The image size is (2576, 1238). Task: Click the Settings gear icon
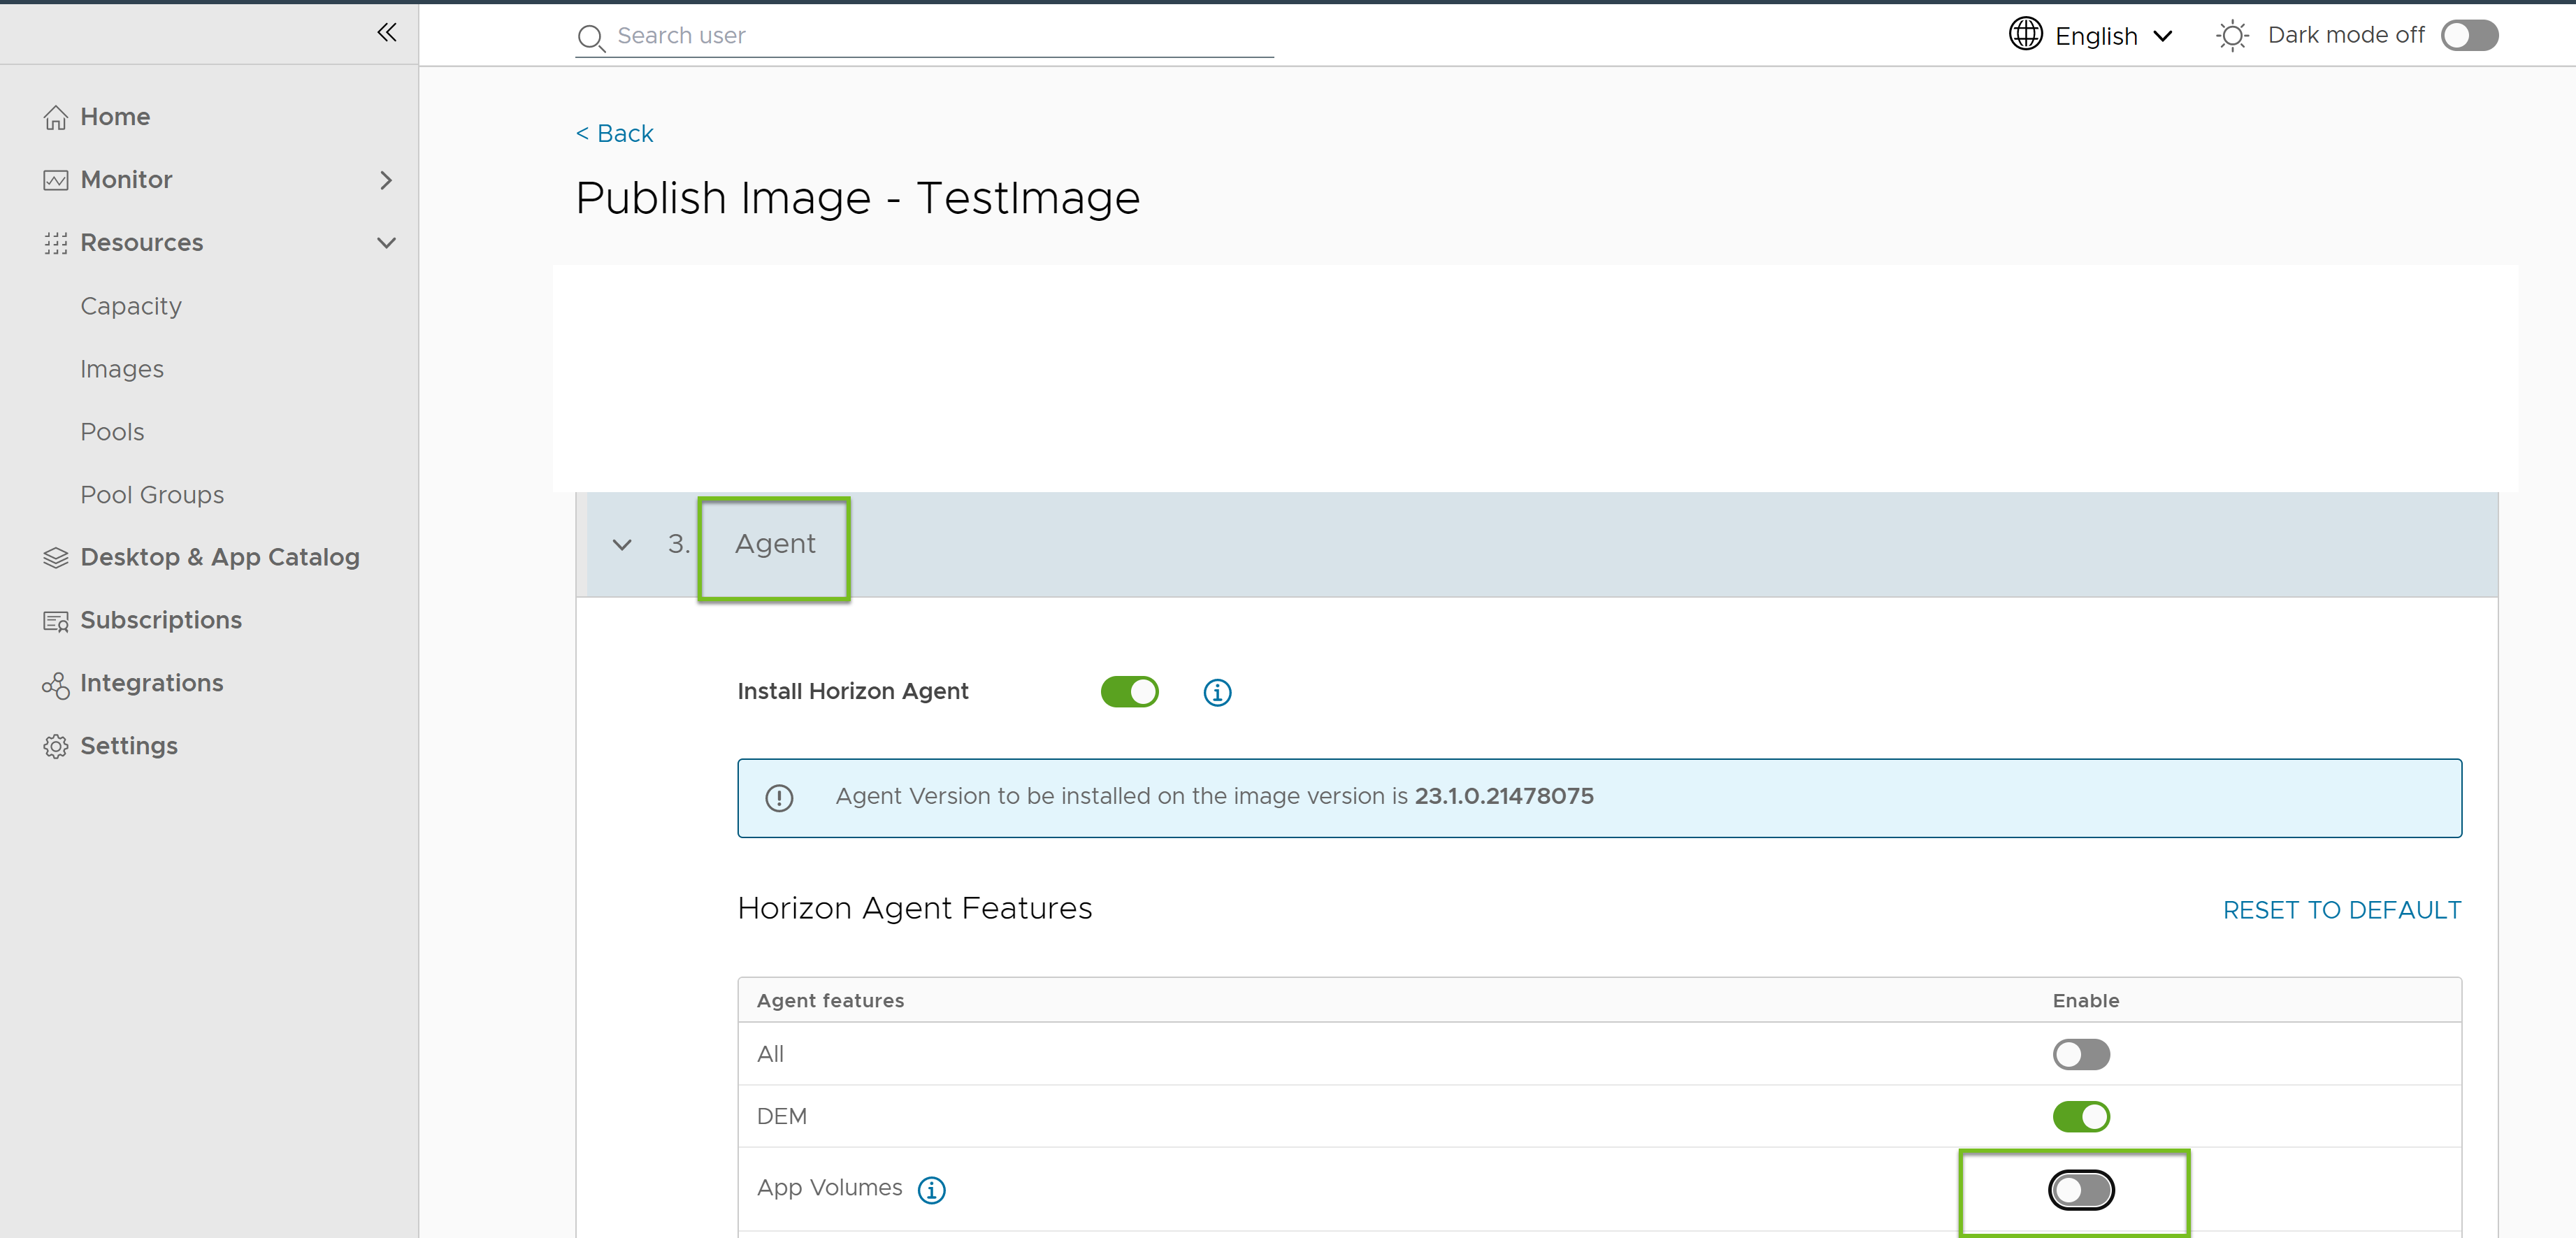click(x=56, y=747)
